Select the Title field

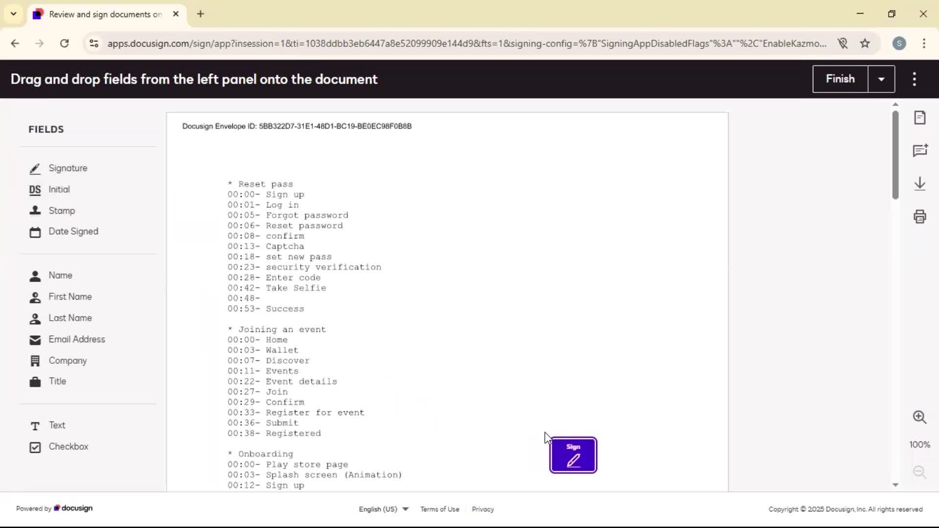tap(47, 381)
